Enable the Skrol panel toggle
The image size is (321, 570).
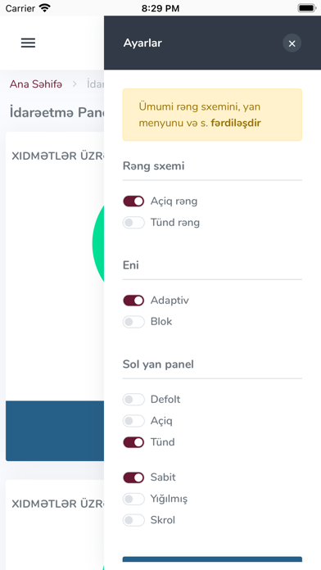pos(133,520)
